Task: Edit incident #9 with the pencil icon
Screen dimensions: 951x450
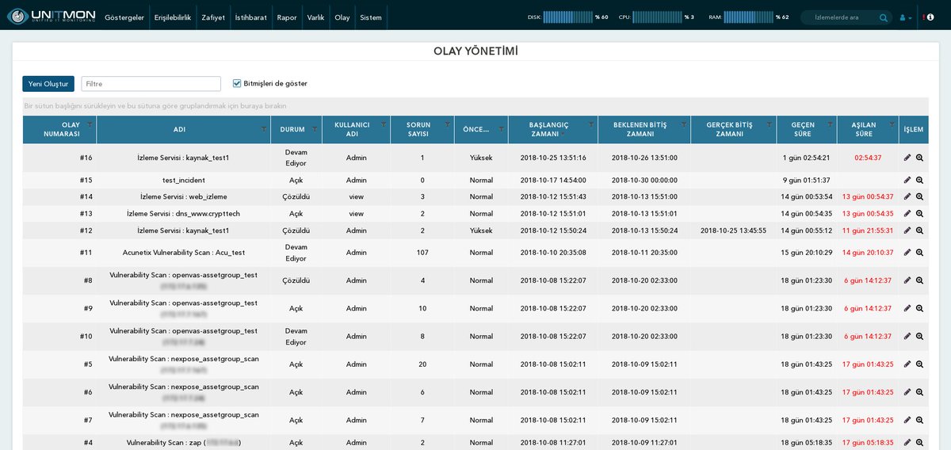Action: [x=907, y=308]
